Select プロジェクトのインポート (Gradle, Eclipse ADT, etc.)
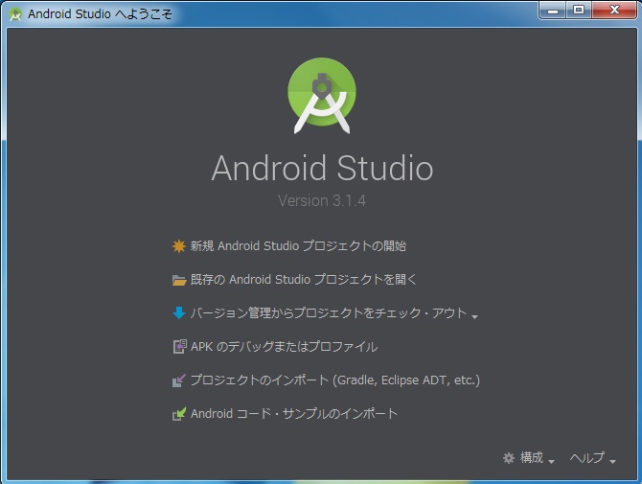 [x=335, y=380]
